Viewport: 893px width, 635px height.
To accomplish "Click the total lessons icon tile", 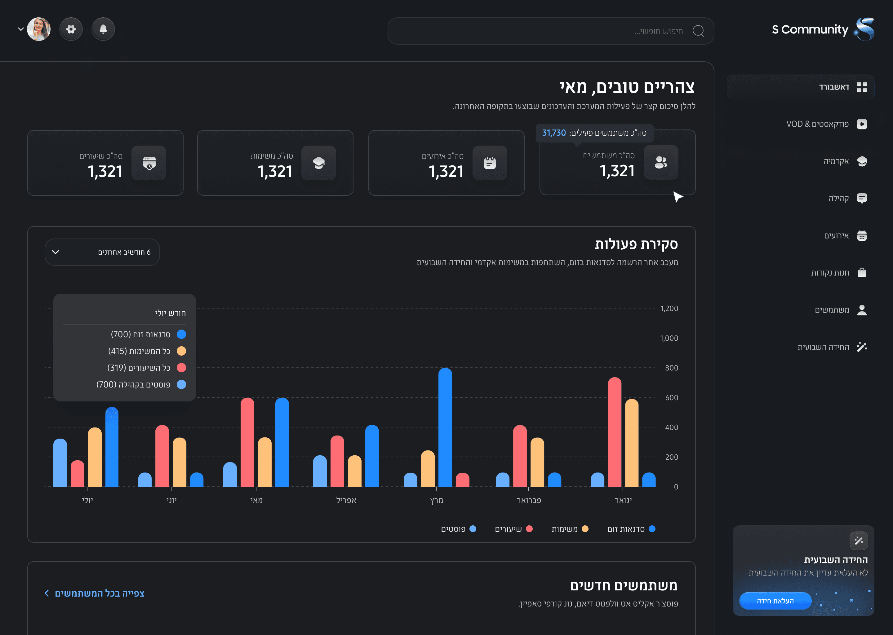I will [149, 163].
